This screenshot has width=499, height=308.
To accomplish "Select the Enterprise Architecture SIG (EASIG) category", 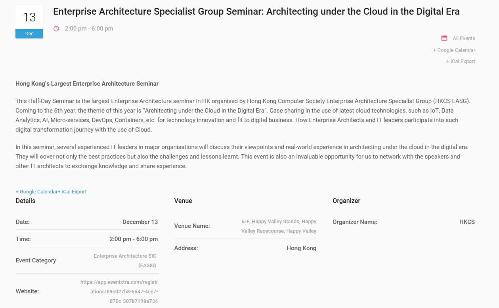I will 125,261.
